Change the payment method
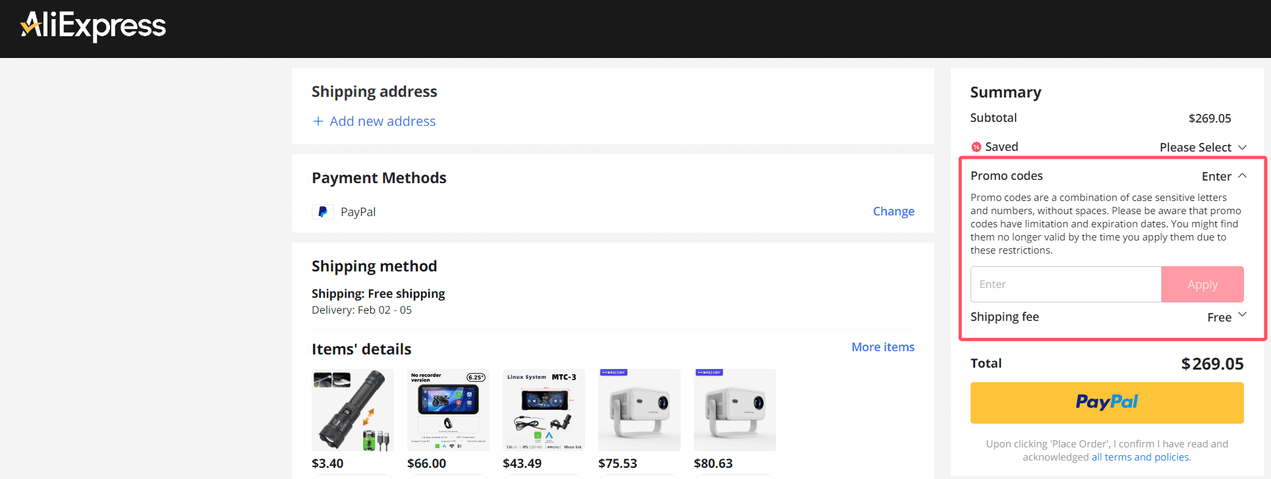The image size is (1271, 479). 893,211
